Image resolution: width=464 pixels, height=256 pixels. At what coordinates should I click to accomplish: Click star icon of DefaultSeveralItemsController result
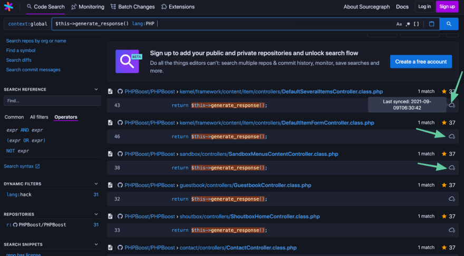[x=444, y=91]
